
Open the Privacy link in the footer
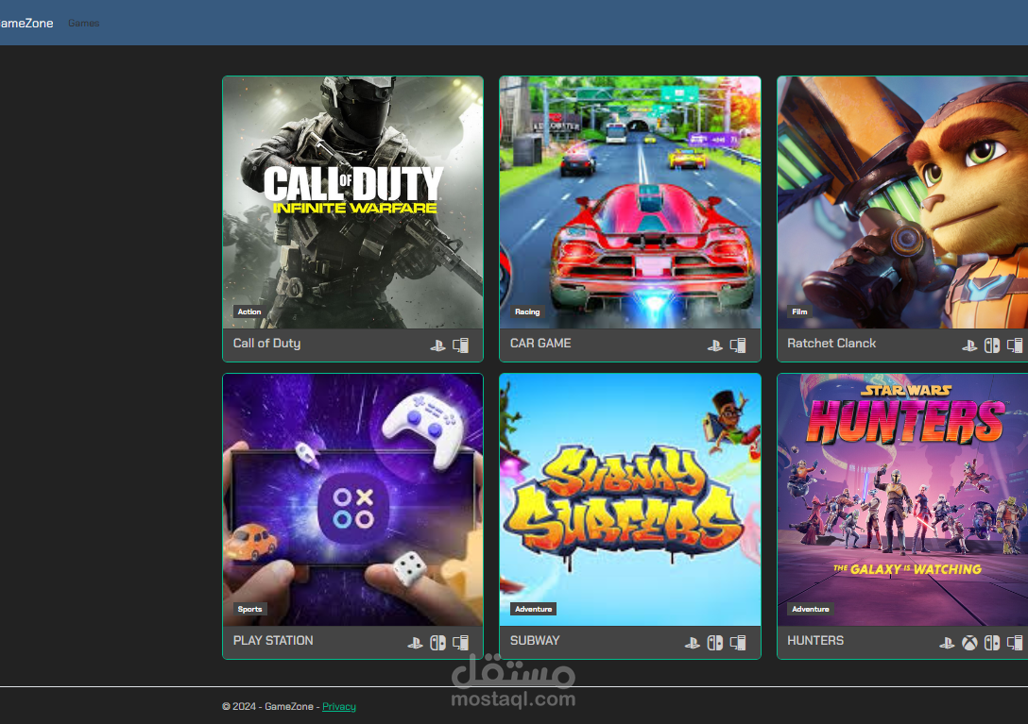pyautogui.click(x=339, y=706)
